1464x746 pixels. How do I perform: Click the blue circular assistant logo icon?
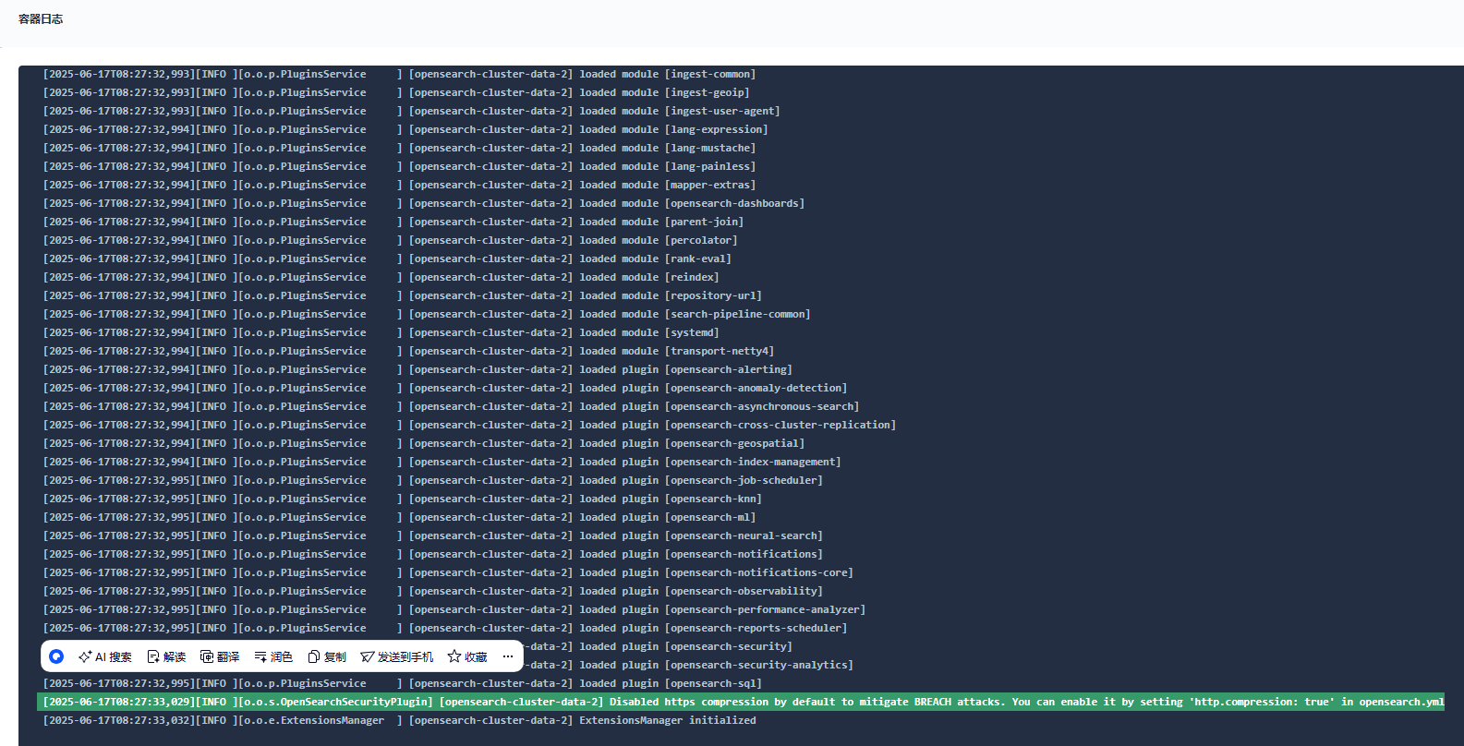point(56,656)
